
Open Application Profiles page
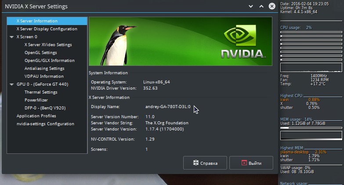point(36,116)
